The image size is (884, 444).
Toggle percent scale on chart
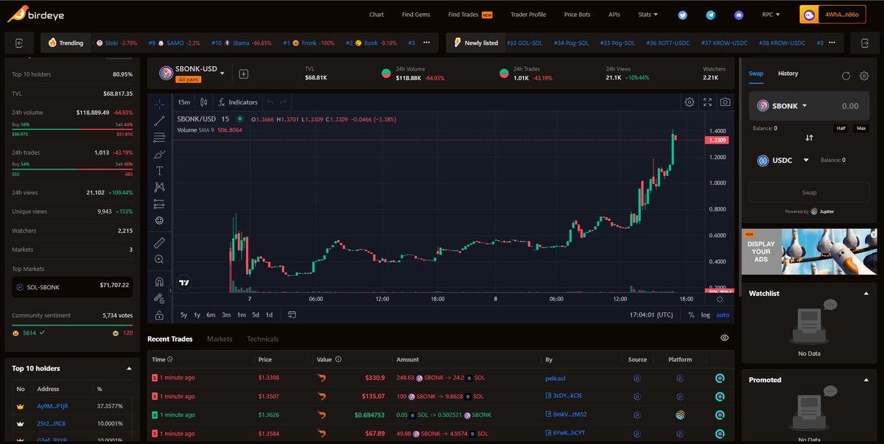pyautogui.click(x=691, y=315)
